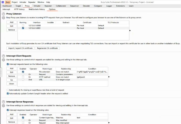The height and width of the screenshot is (124, 181).
Task: Open the Intercept sub-tab
Action: coord(6,9)
